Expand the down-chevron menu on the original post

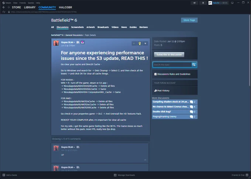[x=145, y=44]
